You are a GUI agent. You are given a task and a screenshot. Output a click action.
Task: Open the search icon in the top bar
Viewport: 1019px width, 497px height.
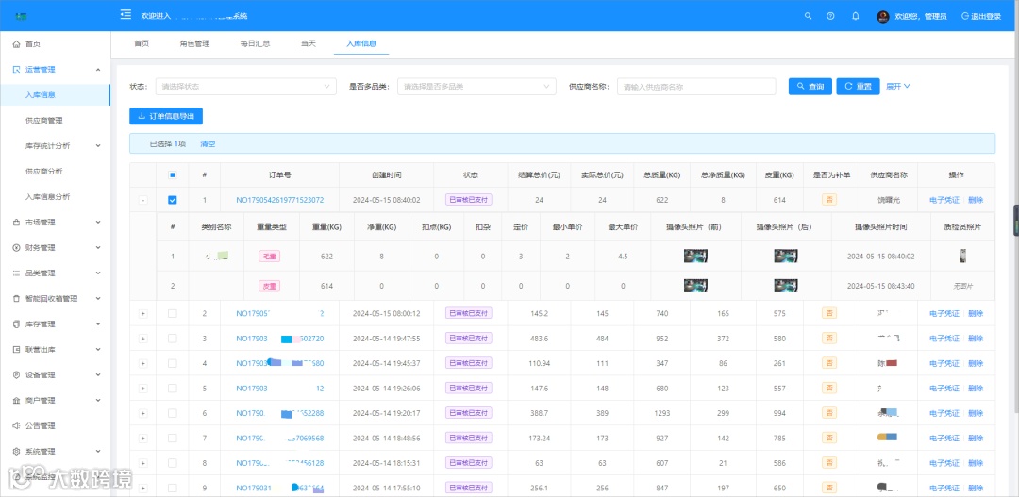coord(808,16)
